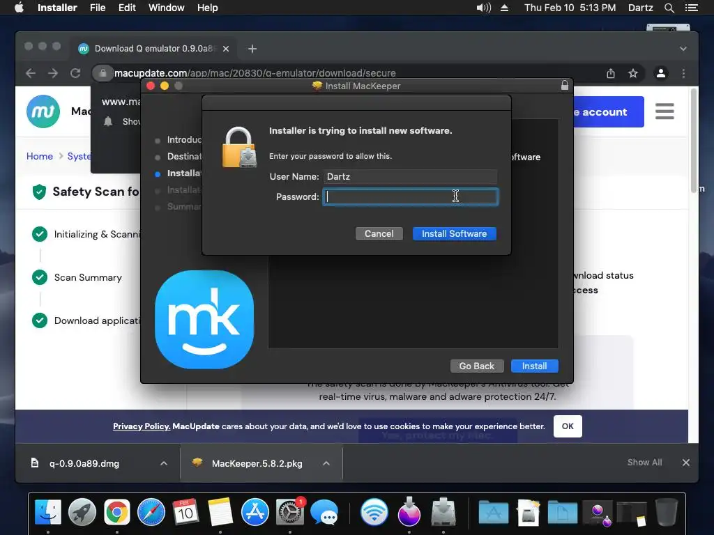Open Notification Center list icon
The image size is (714, 535).
(692, 8)
